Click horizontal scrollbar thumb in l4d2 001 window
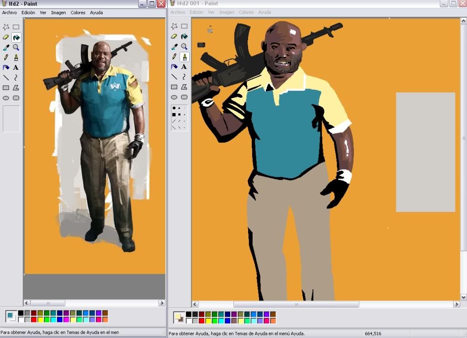 click(x=296, y=304)
